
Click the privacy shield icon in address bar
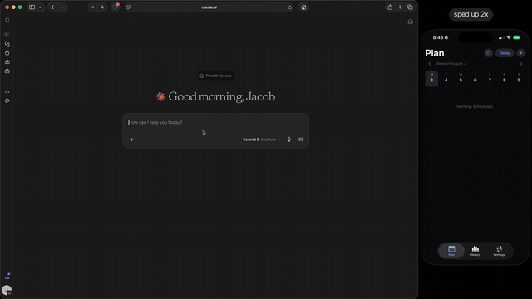(129, 7)
